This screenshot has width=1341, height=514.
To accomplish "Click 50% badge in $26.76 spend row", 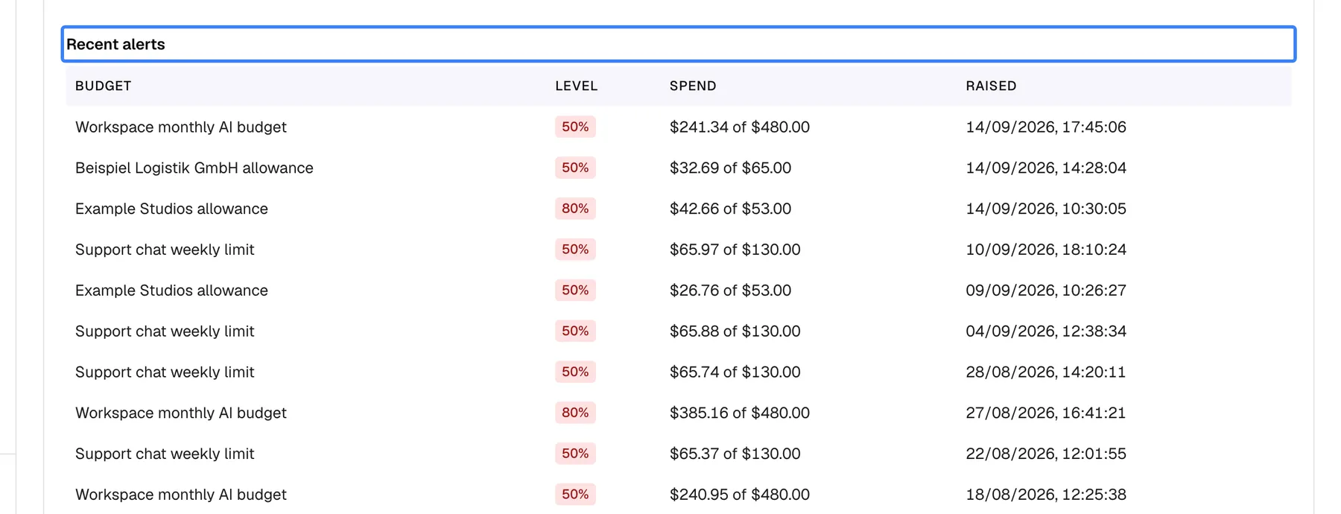I will point(575,291).
